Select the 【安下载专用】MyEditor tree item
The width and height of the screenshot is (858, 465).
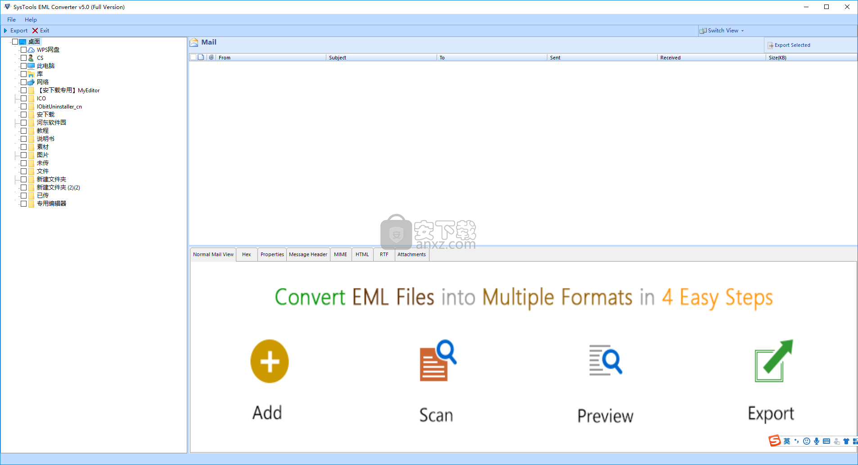(x=68, y=90)
